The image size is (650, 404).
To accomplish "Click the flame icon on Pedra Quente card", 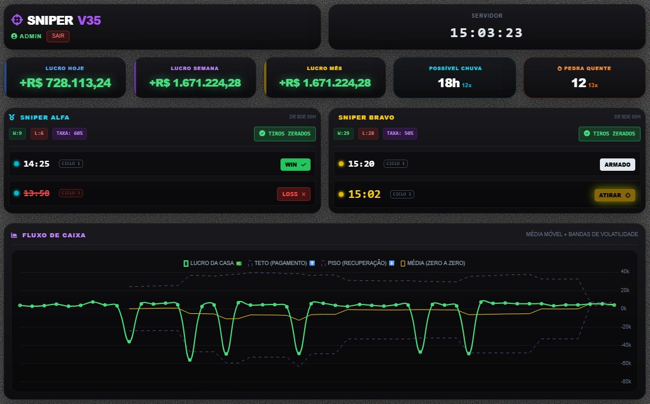I will point(559,68).
